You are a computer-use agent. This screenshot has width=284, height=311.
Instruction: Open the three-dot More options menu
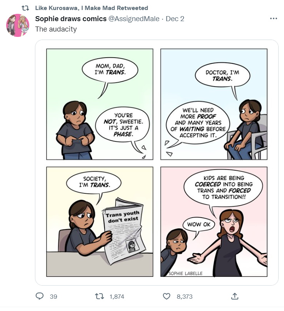(x=273, y=18)
